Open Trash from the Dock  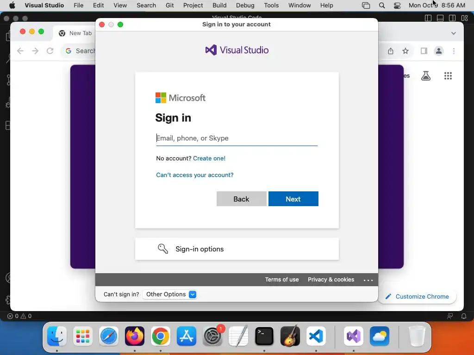pos(417,336)
